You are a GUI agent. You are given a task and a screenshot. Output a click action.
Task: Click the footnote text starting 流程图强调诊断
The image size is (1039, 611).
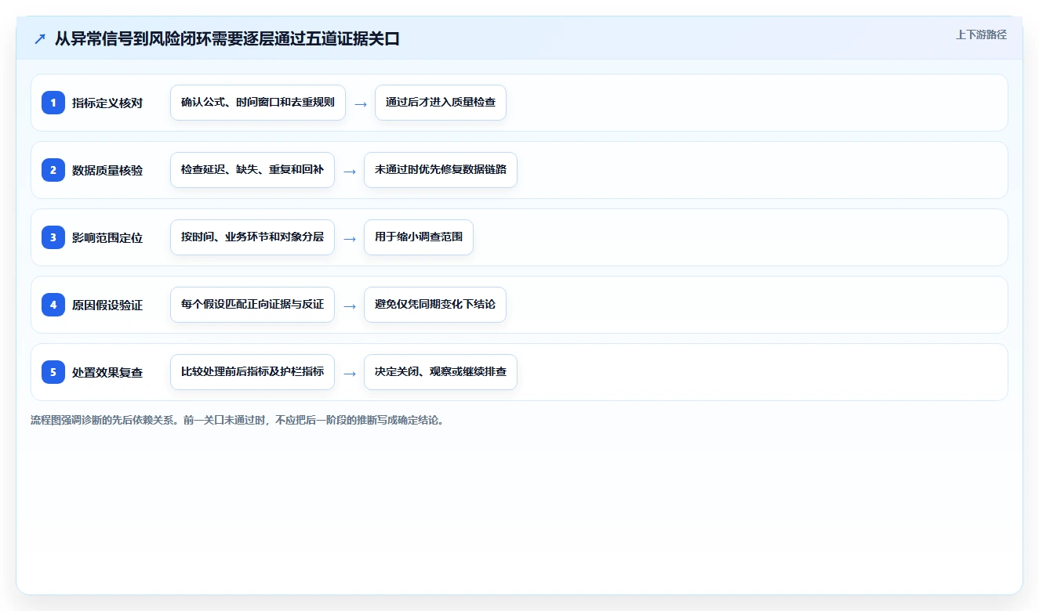pyautogui.click(x=239, y=420)
